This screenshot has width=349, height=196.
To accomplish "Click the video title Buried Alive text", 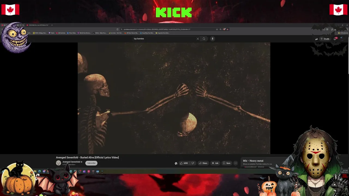I will pos(87,157).
